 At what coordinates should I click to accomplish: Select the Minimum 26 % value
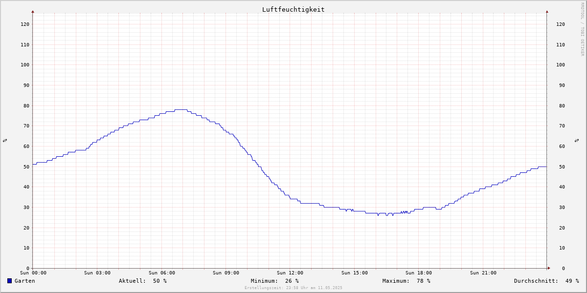[x=274, y=281]
